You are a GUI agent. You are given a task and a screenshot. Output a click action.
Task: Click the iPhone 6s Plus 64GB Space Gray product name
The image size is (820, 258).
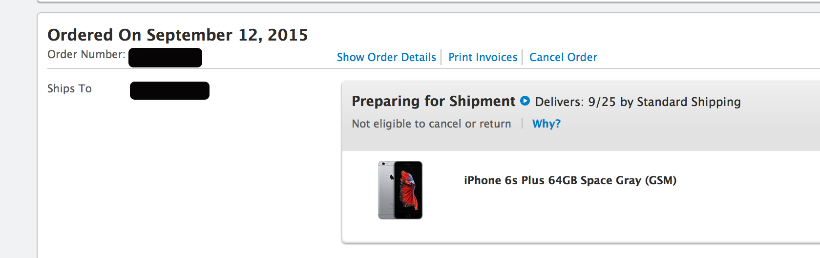570,180
